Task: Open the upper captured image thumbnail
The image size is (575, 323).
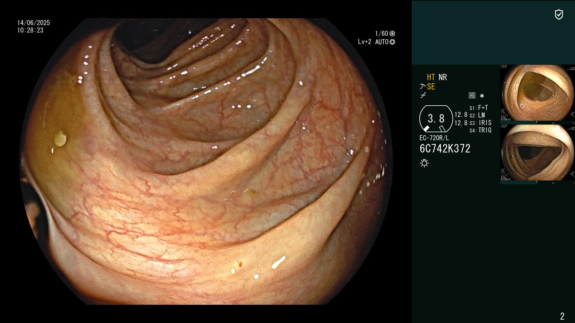Action: pos(537,93)
